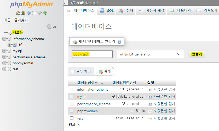Reload navigation panel green arrow icon
The image size is (219, 131).
[x=45, y=13]
